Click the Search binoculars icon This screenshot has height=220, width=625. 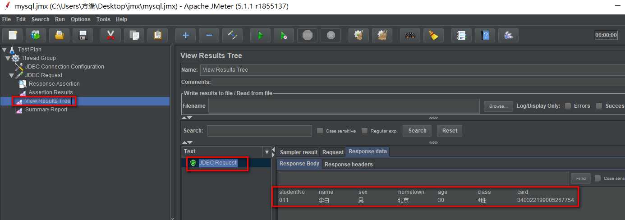pyautogui.click(x=410, y=35)
